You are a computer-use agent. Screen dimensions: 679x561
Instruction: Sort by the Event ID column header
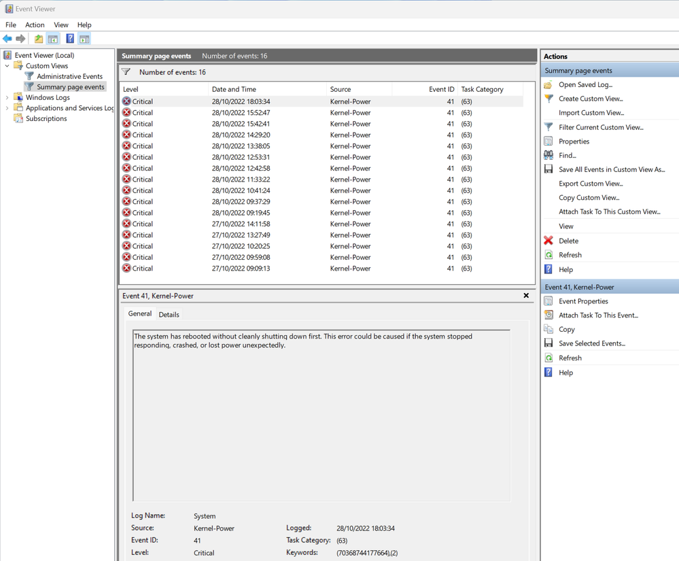click(x=425, y=89)
